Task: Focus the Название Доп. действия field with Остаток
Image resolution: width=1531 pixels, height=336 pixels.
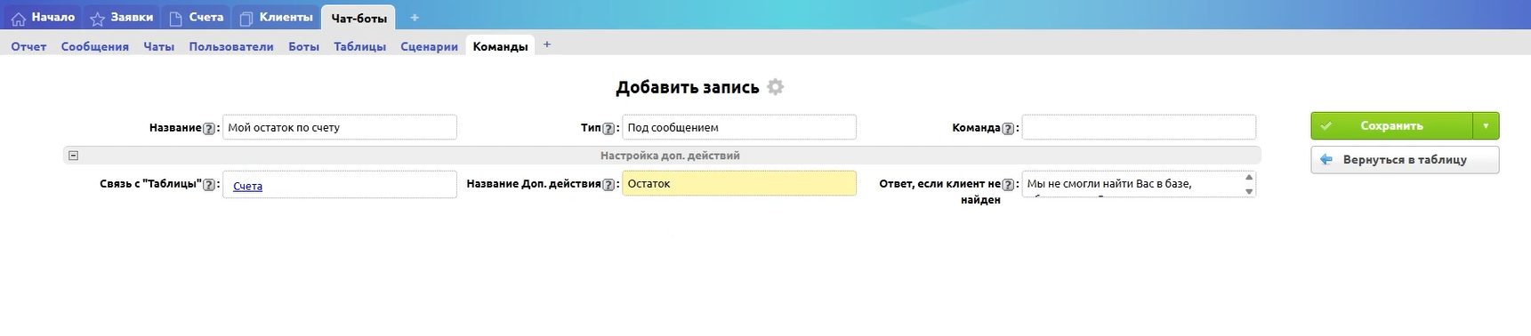Action: coord(739,183)
